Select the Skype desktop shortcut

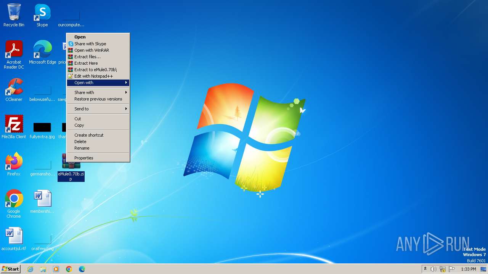42,15
